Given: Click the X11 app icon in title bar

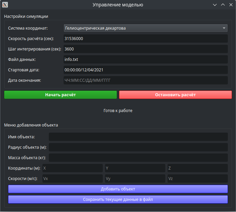Looking at the screenshot, I should pyautogui.click(x=5, y=5).
